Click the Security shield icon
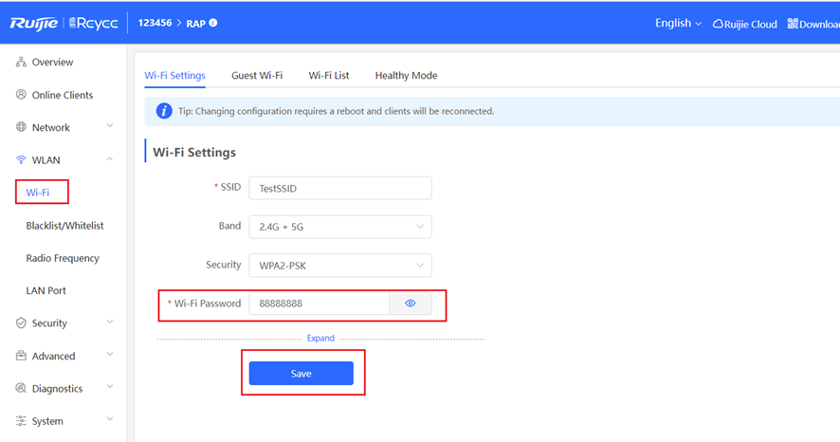 [x=21, y=322]
